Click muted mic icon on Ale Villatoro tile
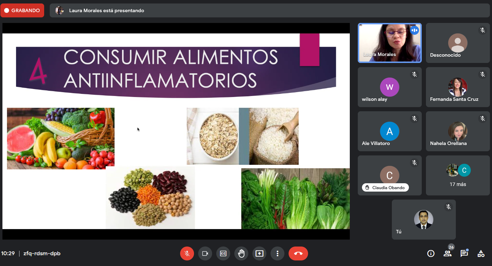 pyautogui.click(x=414, y=119)
